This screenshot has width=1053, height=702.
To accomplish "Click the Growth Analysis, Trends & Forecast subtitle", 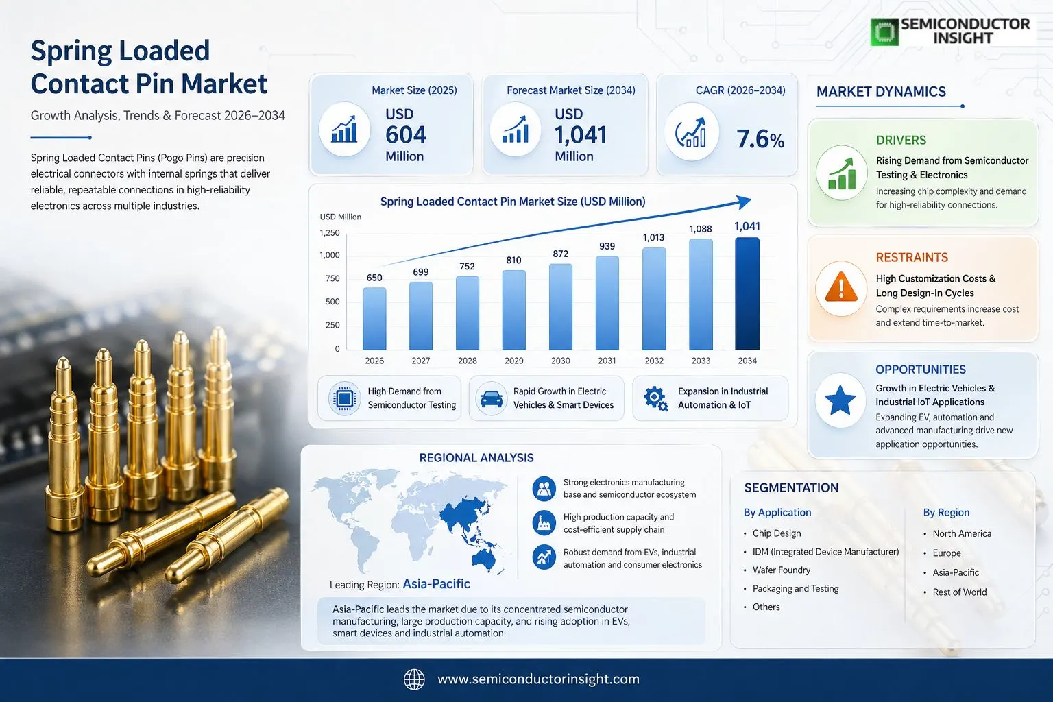I will (158, 116).
